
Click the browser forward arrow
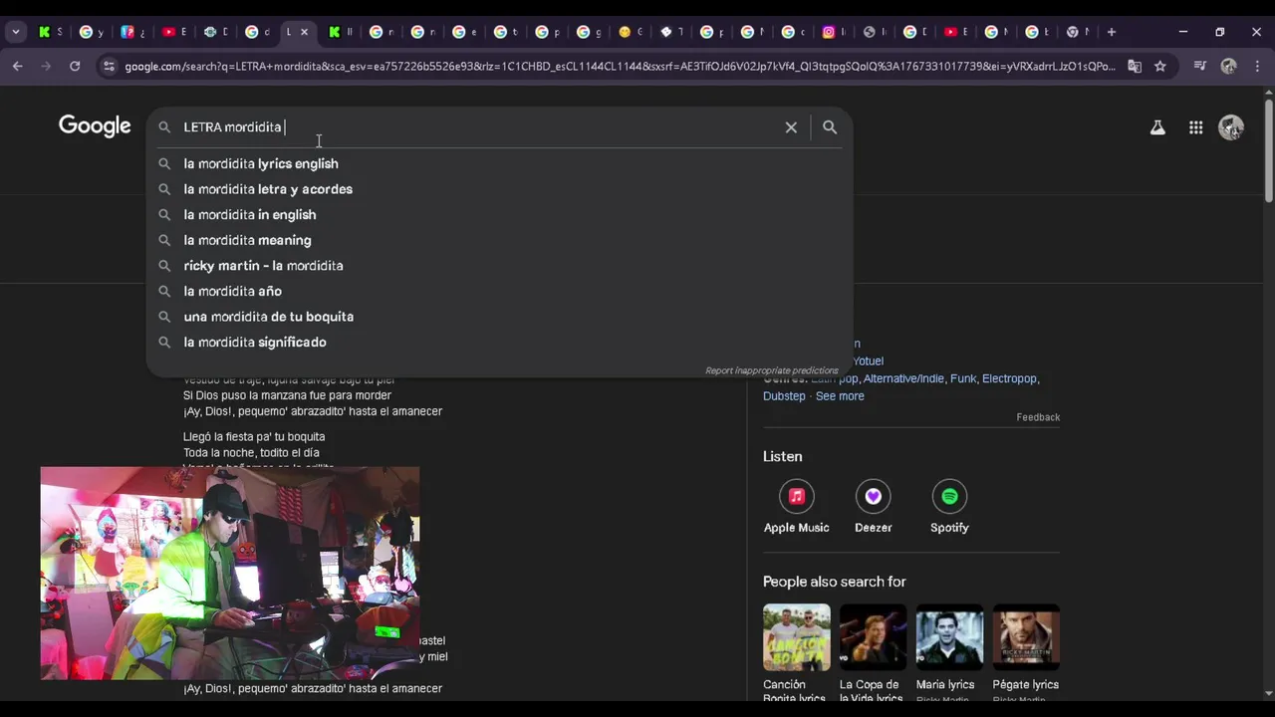click(46, 66)
